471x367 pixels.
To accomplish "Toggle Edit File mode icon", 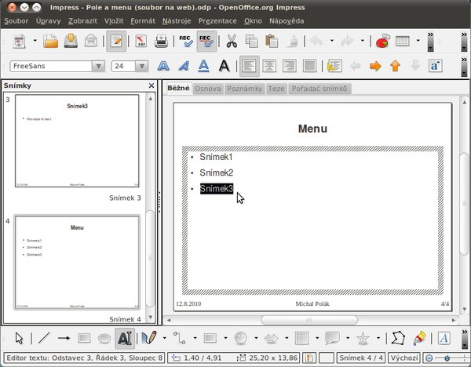I will point(116,41).
